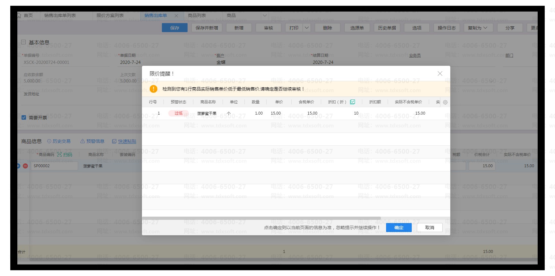
Task: Click the red remove-row minus icon
Action: [x=25, y=166]
